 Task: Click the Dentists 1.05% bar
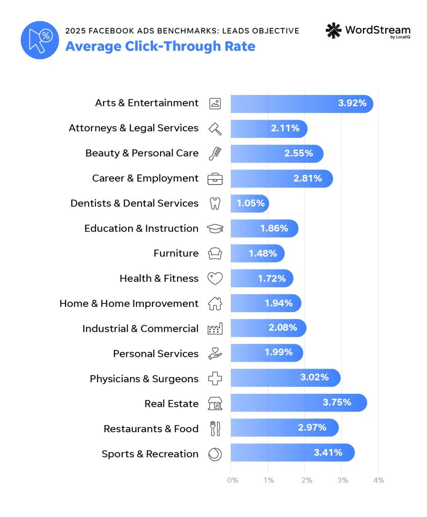250,203
